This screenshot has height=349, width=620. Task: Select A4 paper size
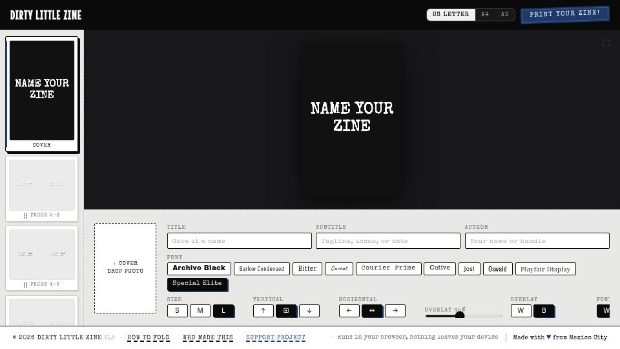pyautogui.click(x=485, y=14)
